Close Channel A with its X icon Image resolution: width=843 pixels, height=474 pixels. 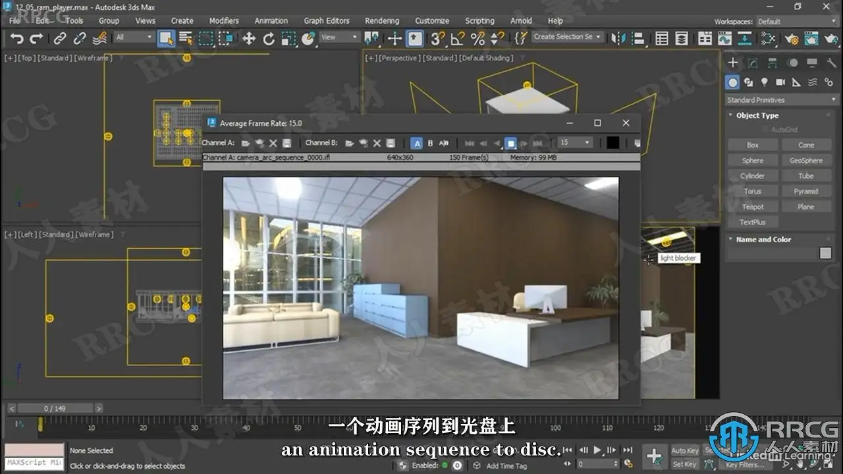[x=273, y=143]
